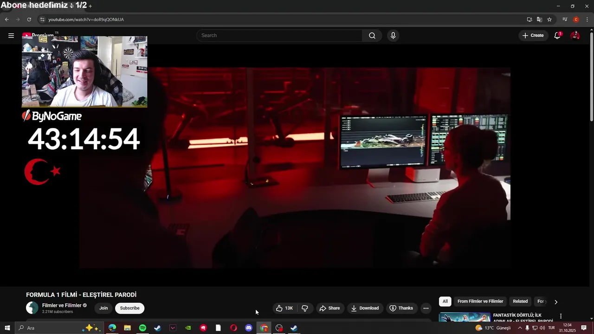The width and height of the screenshot is (594, 334).
Task: View site information icon in address bar
Action: [x=42, y=19]
